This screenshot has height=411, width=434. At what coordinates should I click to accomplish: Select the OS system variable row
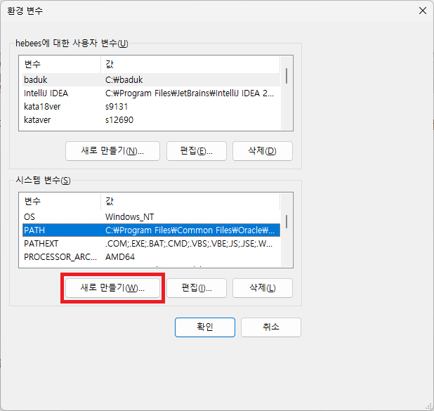click(151, 217)
